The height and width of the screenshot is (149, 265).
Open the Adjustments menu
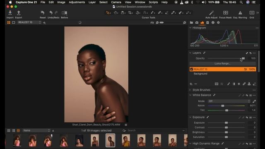coord(77,2)
